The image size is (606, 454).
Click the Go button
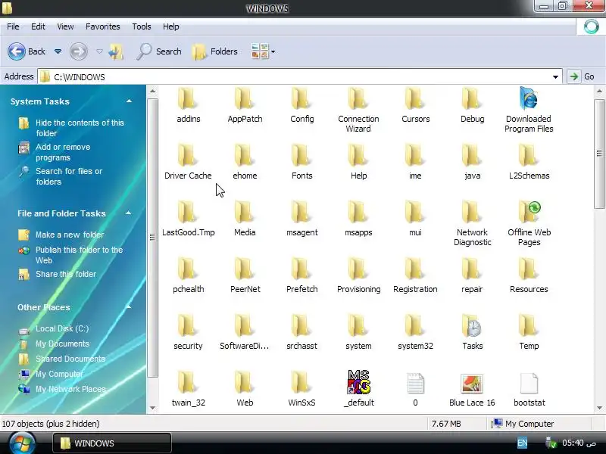582,76
